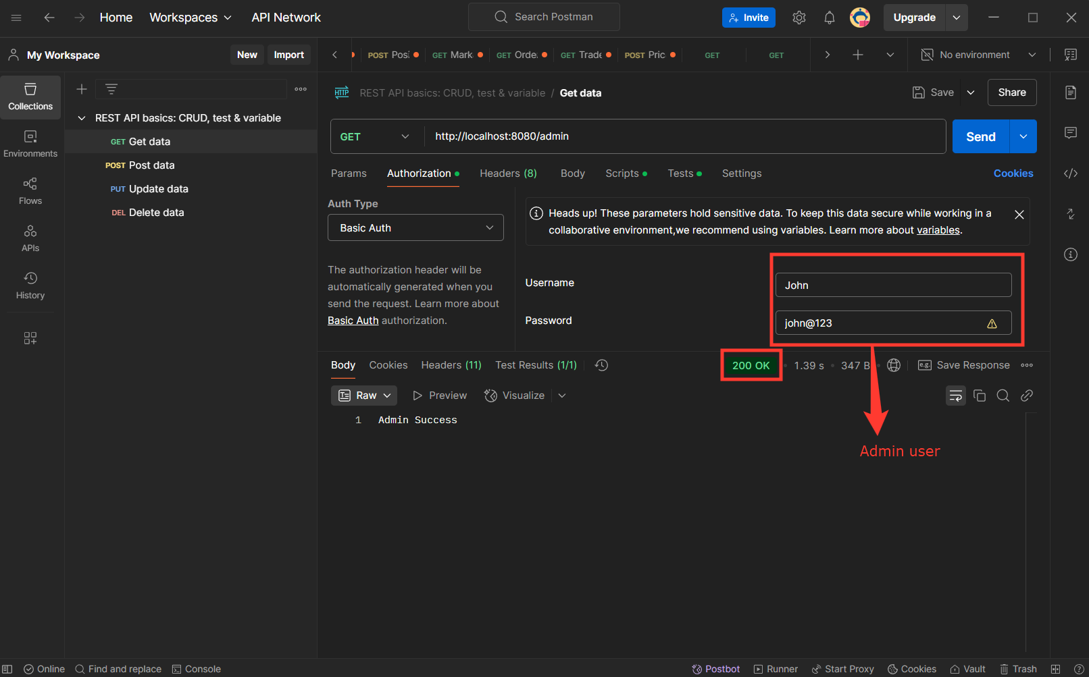Go back with the left arrow
1089x677 pixels.
49,18
